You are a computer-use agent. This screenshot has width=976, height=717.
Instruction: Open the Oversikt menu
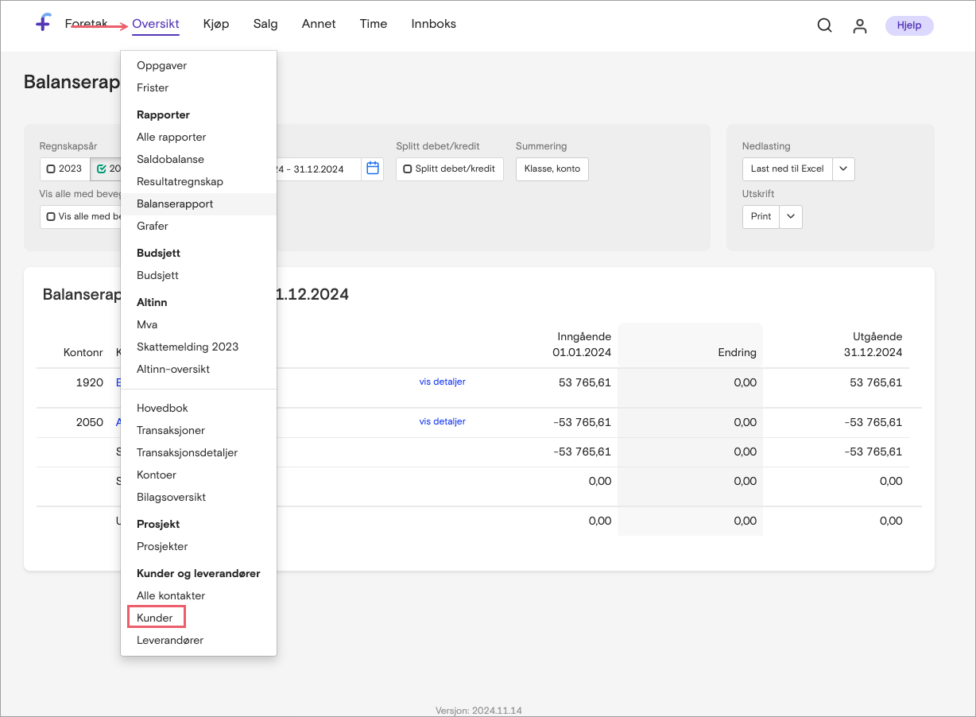(x=156, y=24)
